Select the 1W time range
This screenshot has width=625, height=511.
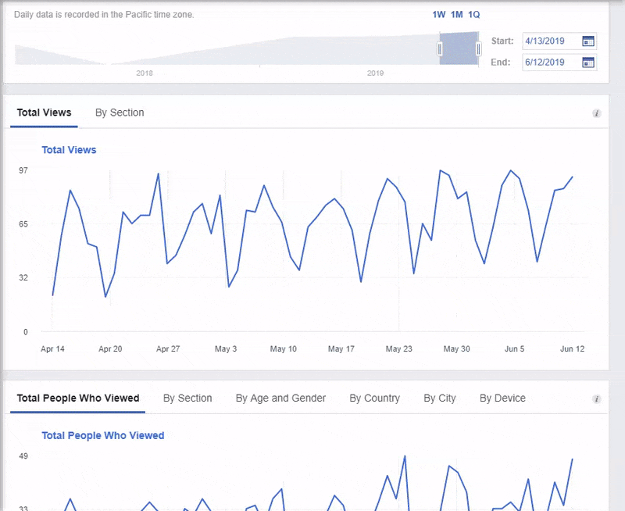439,15
